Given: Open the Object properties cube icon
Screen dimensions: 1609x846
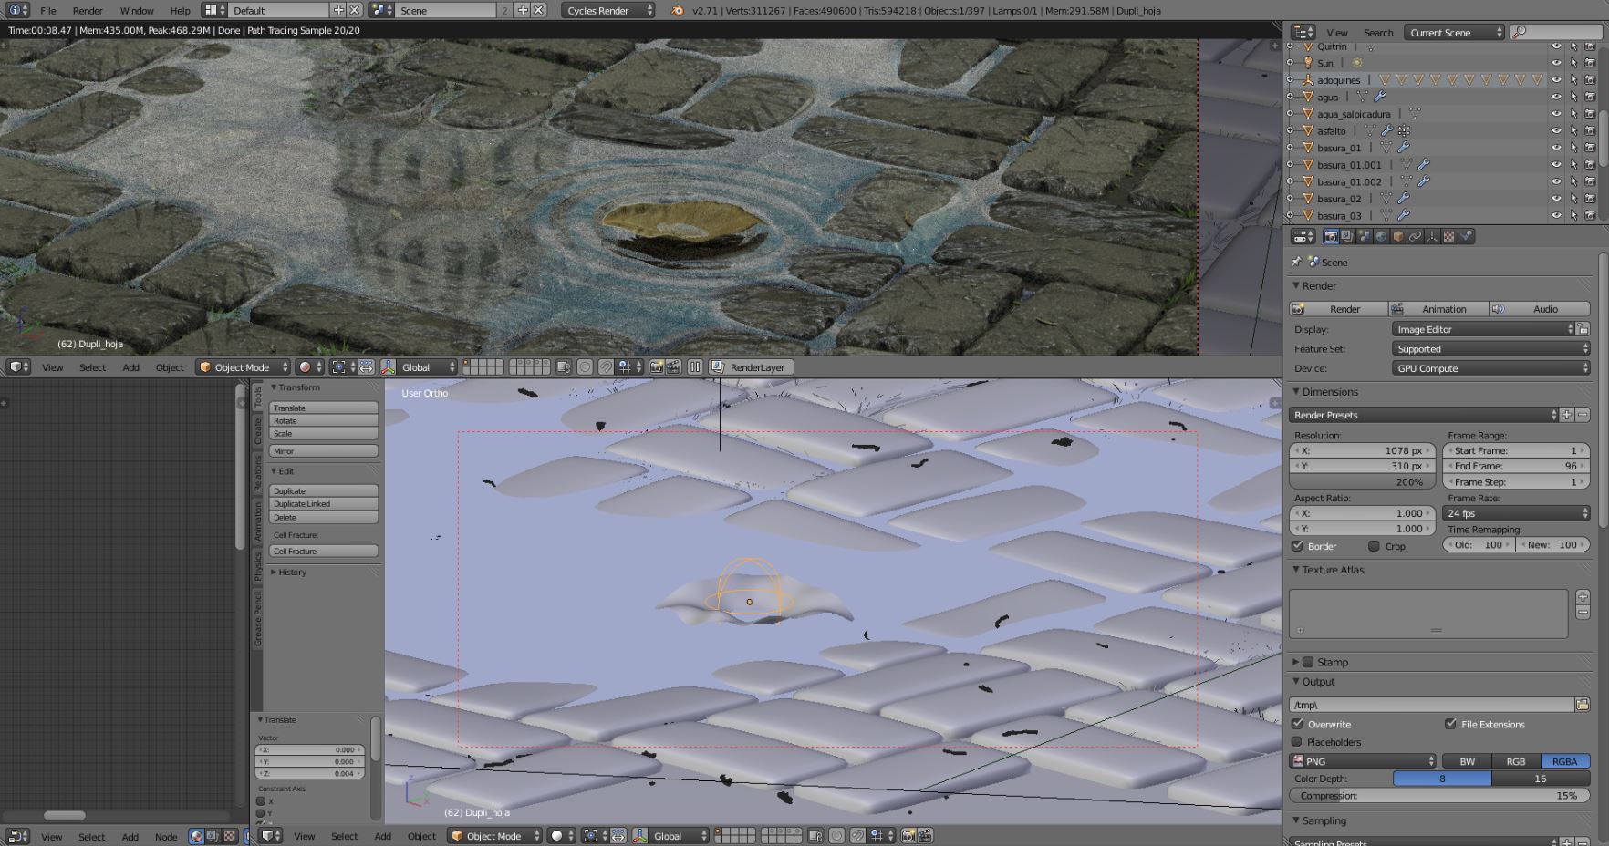Looking at the screenshot, I should pos(1398,236).
